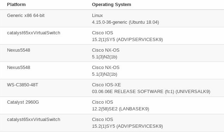The width and height of the screenshot is (224, 133).
Task: Click the first Nexus5548 platform entry
Action: point(18,50)
